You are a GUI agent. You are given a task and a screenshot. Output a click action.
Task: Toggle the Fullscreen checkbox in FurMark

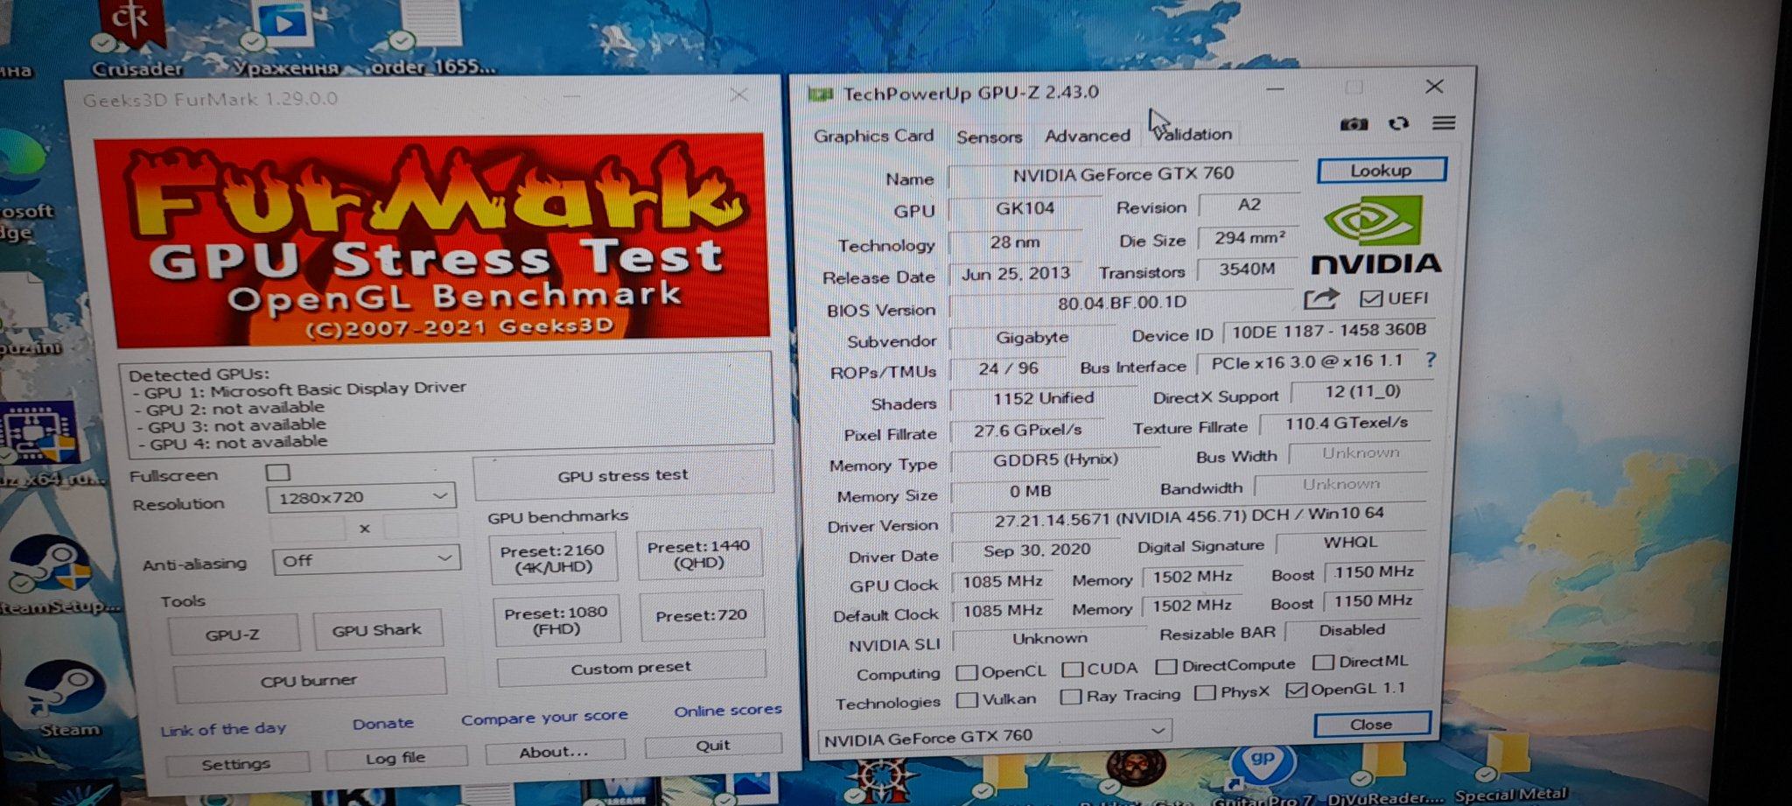278,473
